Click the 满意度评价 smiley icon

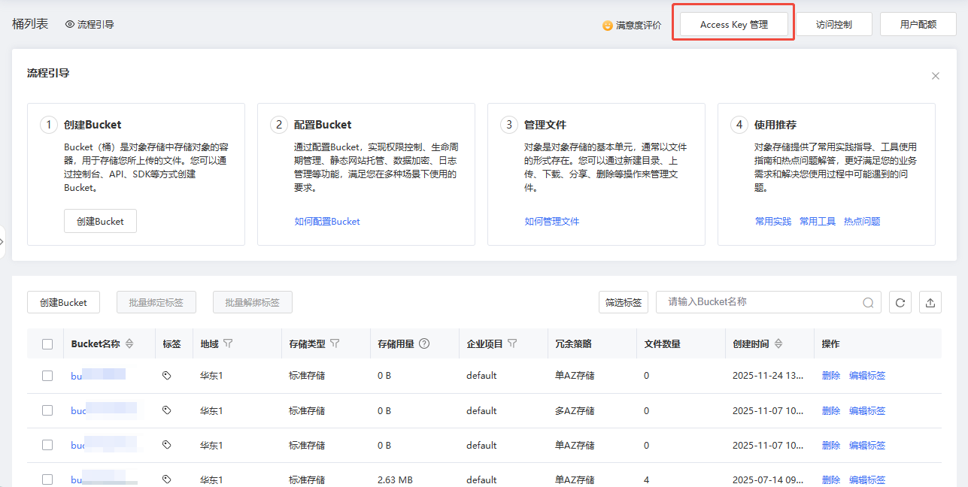click(608, 26)
